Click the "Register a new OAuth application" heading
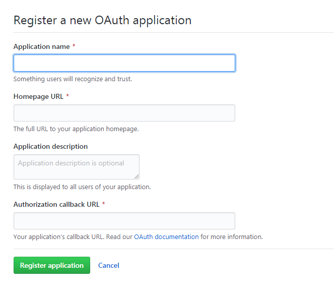This screenshot has height=293, width=334. (102, 20)
